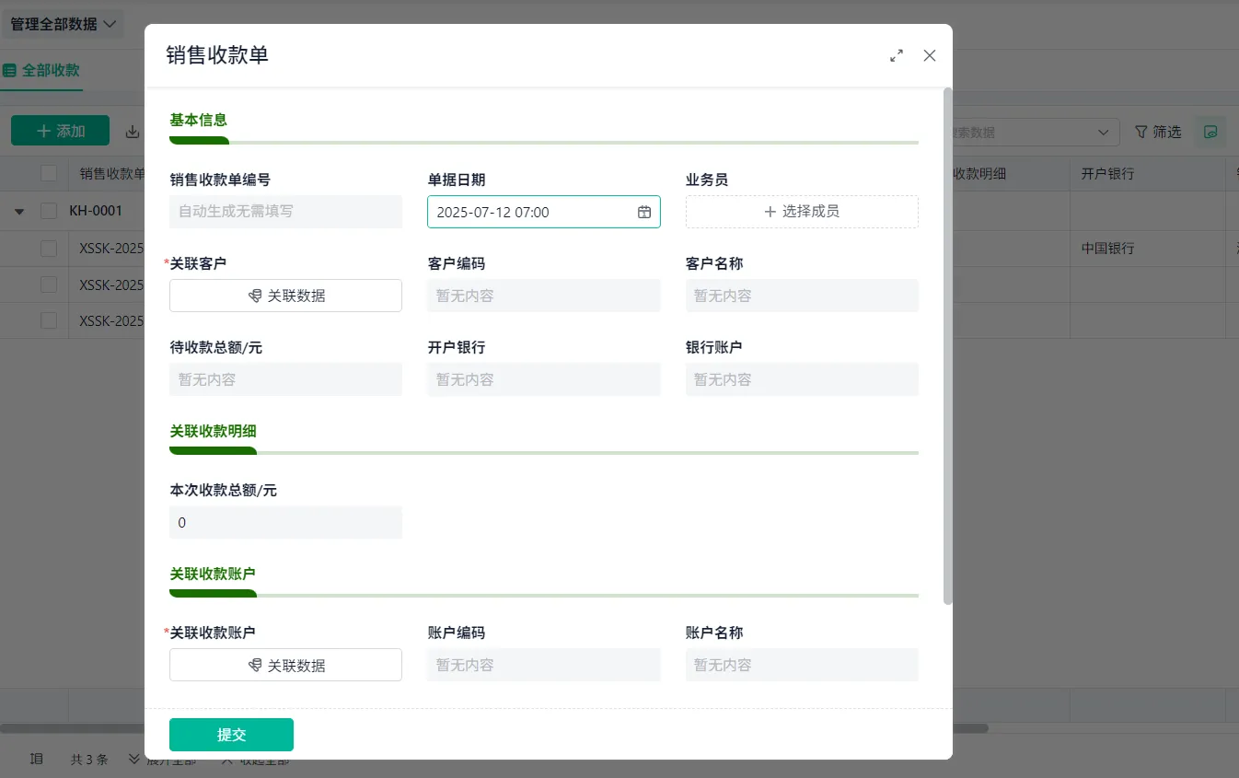Click the 共 3 条 record count
Screen dimensions: 1239x778
coord(89,760)
